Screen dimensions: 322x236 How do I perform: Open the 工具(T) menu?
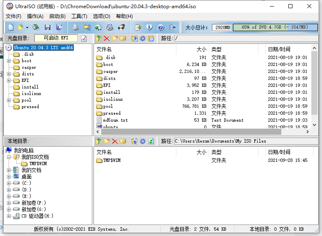pos(79,16)
